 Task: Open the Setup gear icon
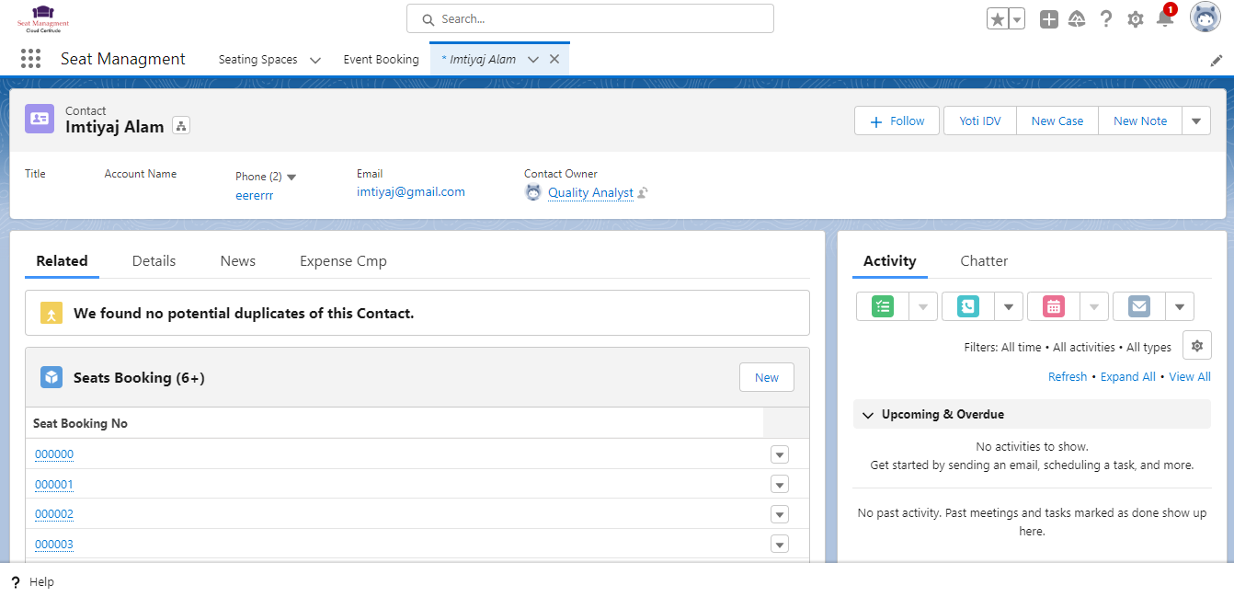tap(1136, 19)
